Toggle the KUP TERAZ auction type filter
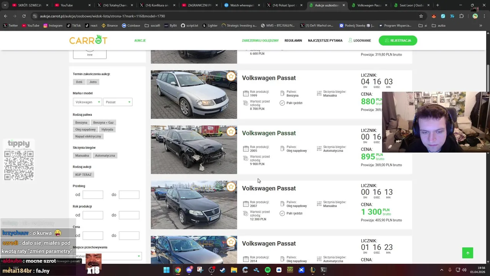Screen dimensions: 490x276 pyautogui.click(x=83, y=175)
